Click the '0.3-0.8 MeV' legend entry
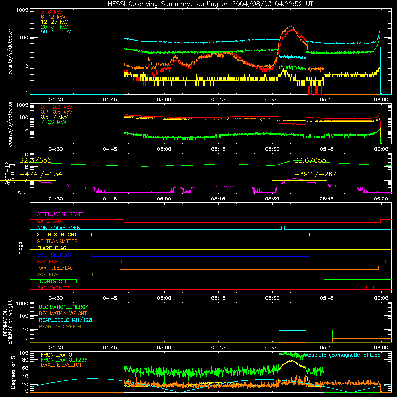 coord(57,112)
